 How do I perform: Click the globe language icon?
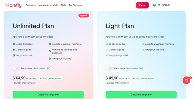pyautogui.click(x=154, y=5)
